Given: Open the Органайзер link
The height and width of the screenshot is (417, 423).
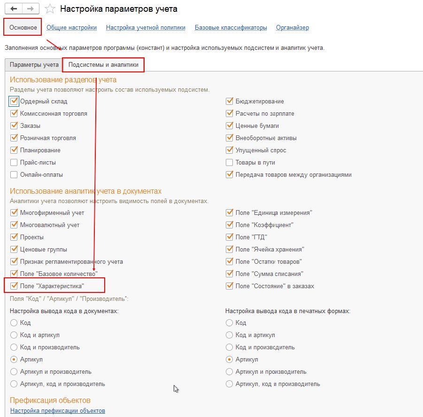Looking at the screenshot, I should coord(292,28).
